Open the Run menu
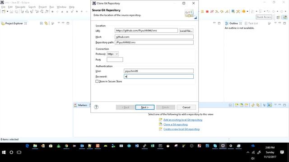 coord(52,7)
